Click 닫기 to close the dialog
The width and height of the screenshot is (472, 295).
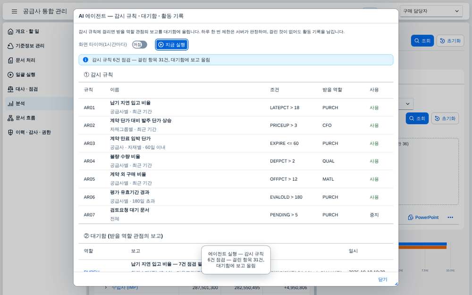(x=383, y=279)
